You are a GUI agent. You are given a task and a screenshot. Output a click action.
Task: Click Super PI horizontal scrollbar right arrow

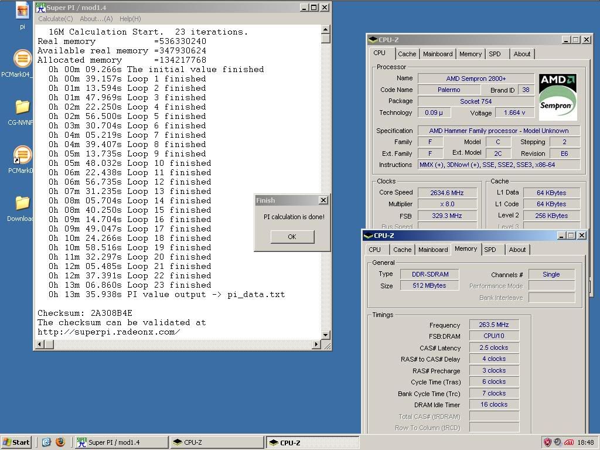pyautogui.click(x=316, y=344)
